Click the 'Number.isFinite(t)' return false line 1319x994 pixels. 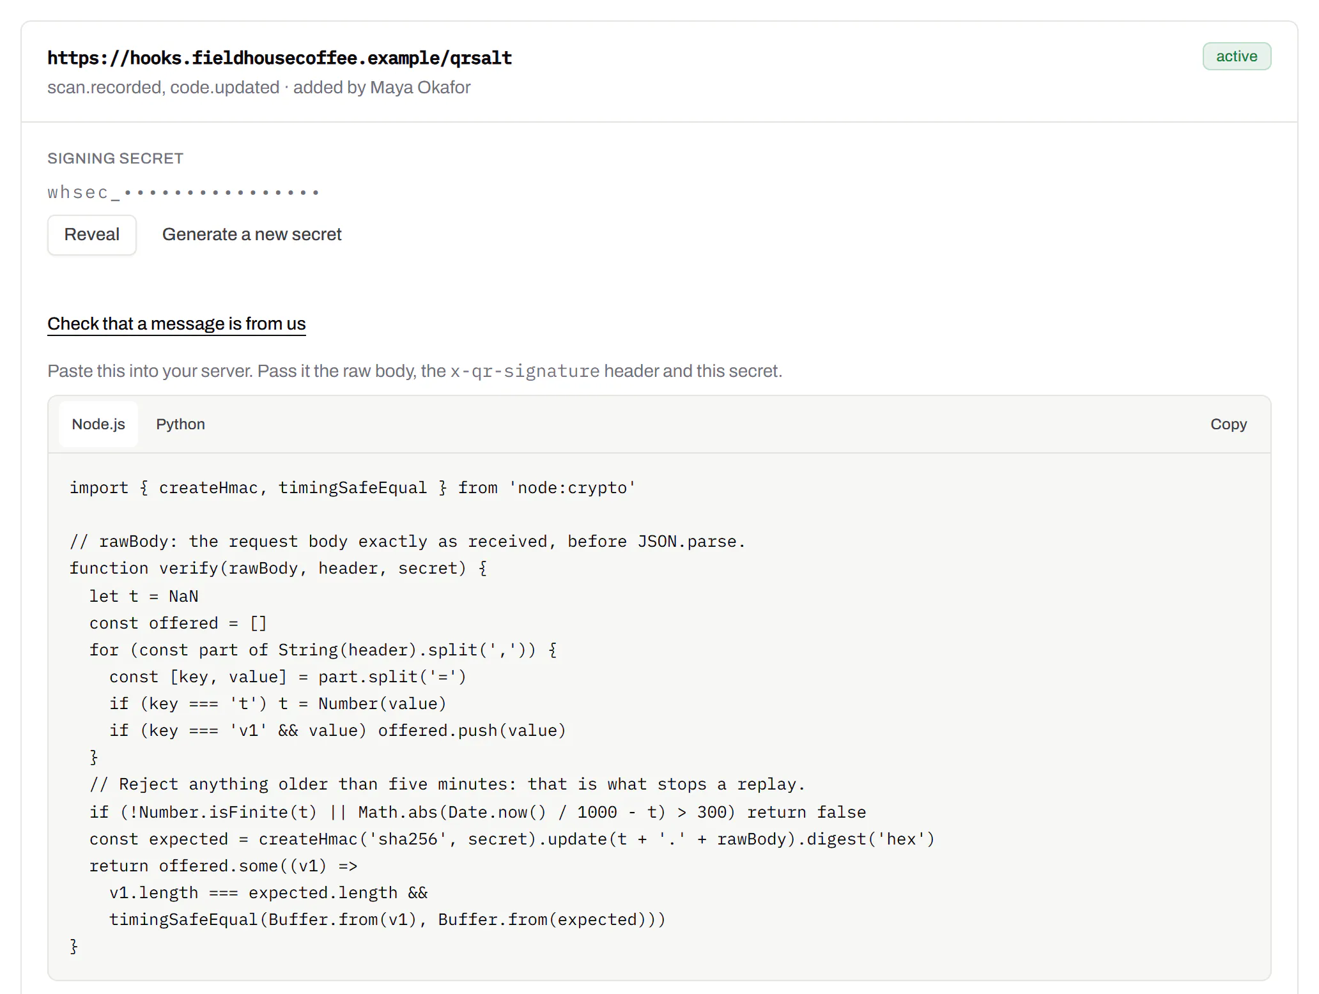coord(478,813)
